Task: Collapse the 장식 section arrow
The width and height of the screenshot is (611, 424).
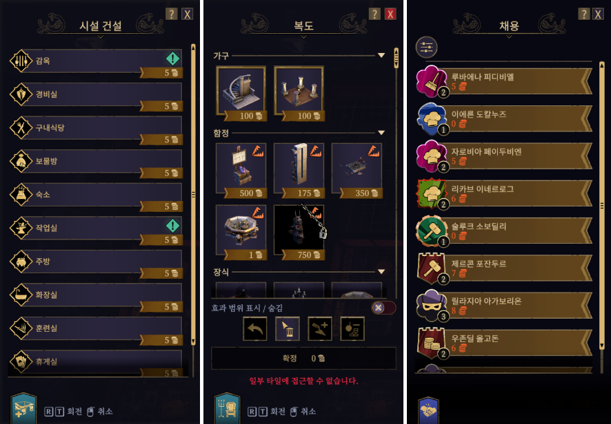Action: pos(381,271)
